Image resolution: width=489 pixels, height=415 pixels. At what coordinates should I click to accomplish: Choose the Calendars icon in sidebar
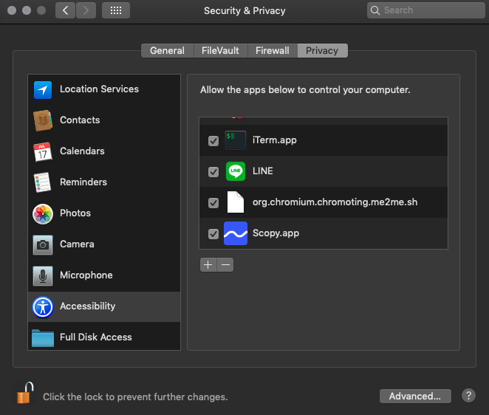coord(43,152)
